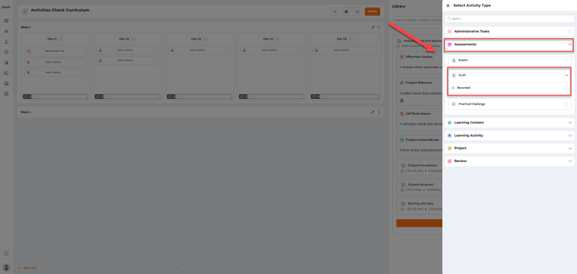Open Exam 2 Activity in Day 04
577x274 pixels.
pos(271,50)
